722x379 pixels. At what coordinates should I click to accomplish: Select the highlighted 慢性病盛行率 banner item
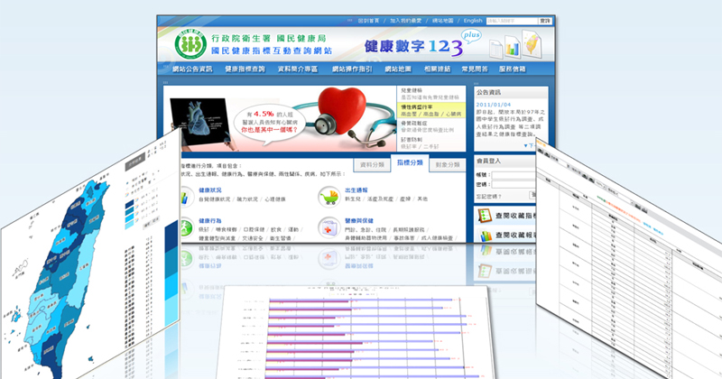point(431,110)
